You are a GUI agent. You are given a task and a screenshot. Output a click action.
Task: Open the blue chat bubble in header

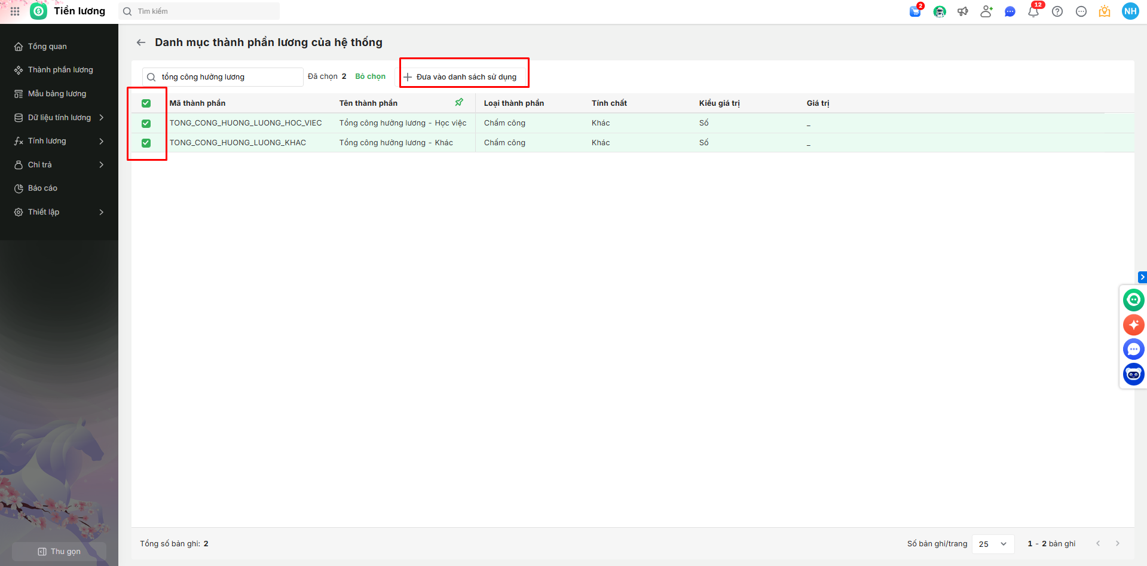[1010, 11]
